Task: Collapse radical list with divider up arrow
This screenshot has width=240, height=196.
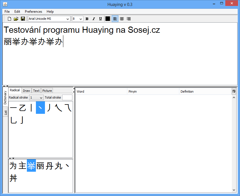Action: [x=10, y=158]
